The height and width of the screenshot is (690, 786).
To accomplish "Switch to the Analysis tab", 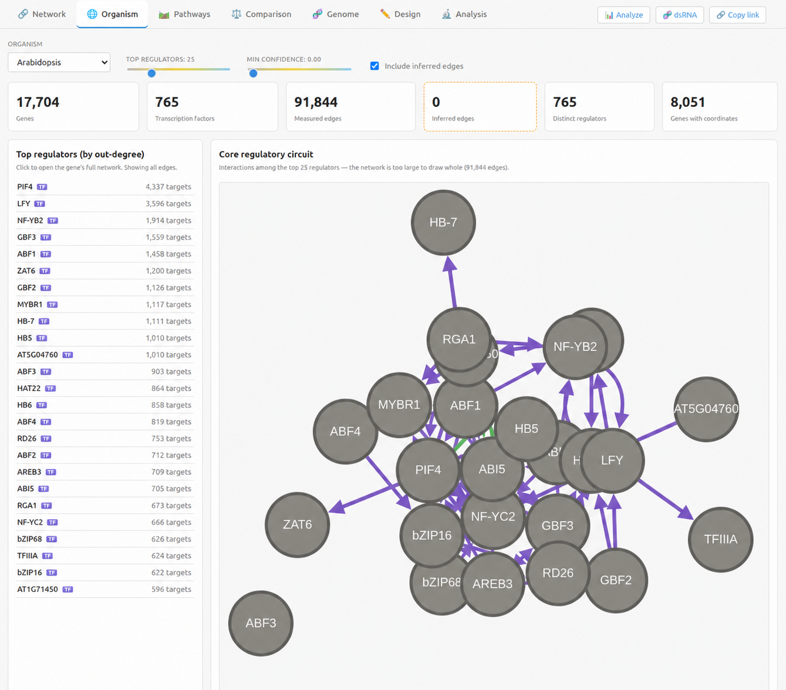I will coord(464,14).
